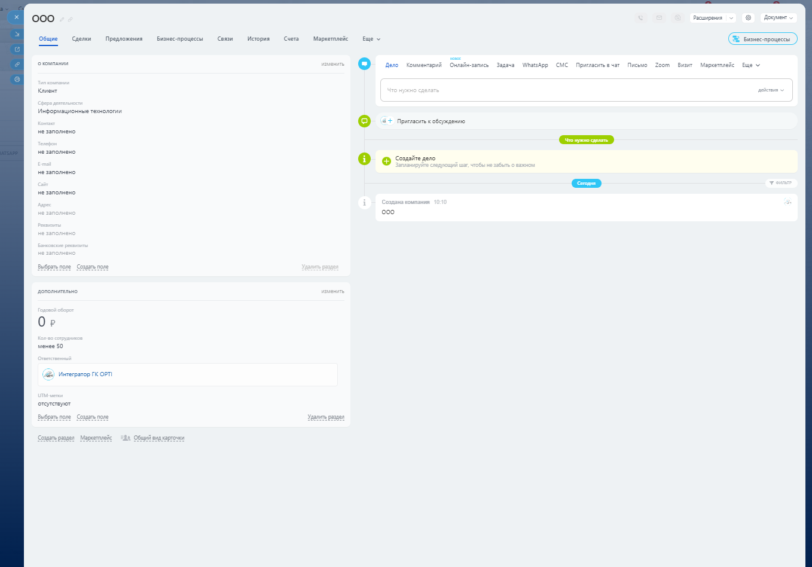The height and width of the screenshot is (567, 812).
Task: Click the Бизнес-процессы button at top right
Action: point(762,39)
